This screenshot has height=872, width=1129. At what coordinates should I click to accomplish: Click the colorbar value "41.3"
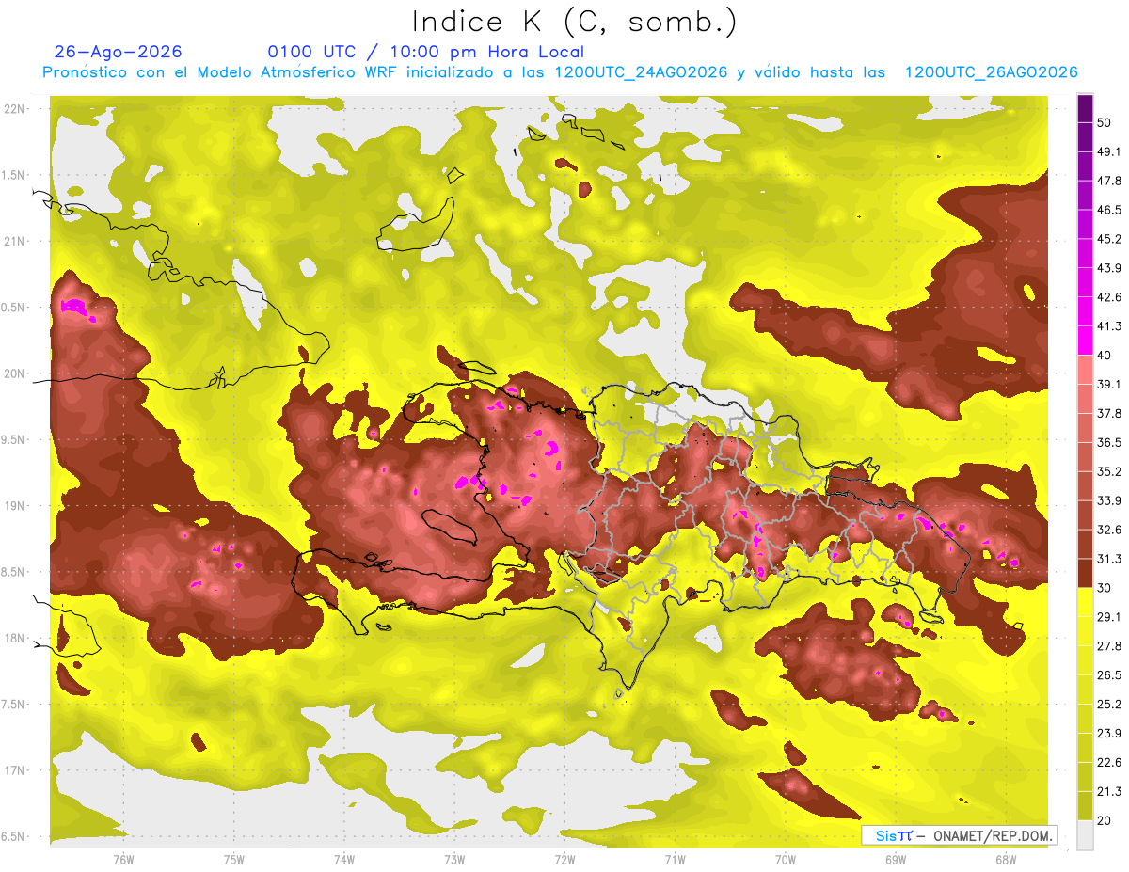(x=1109, y=326)
